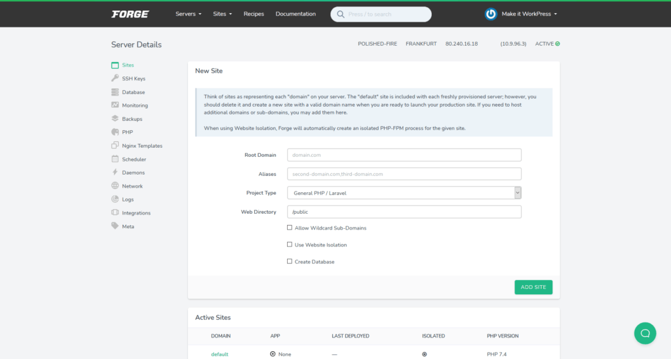Open the Sites dropdown in top navigation
671x359 pixels.
[223, 14]
